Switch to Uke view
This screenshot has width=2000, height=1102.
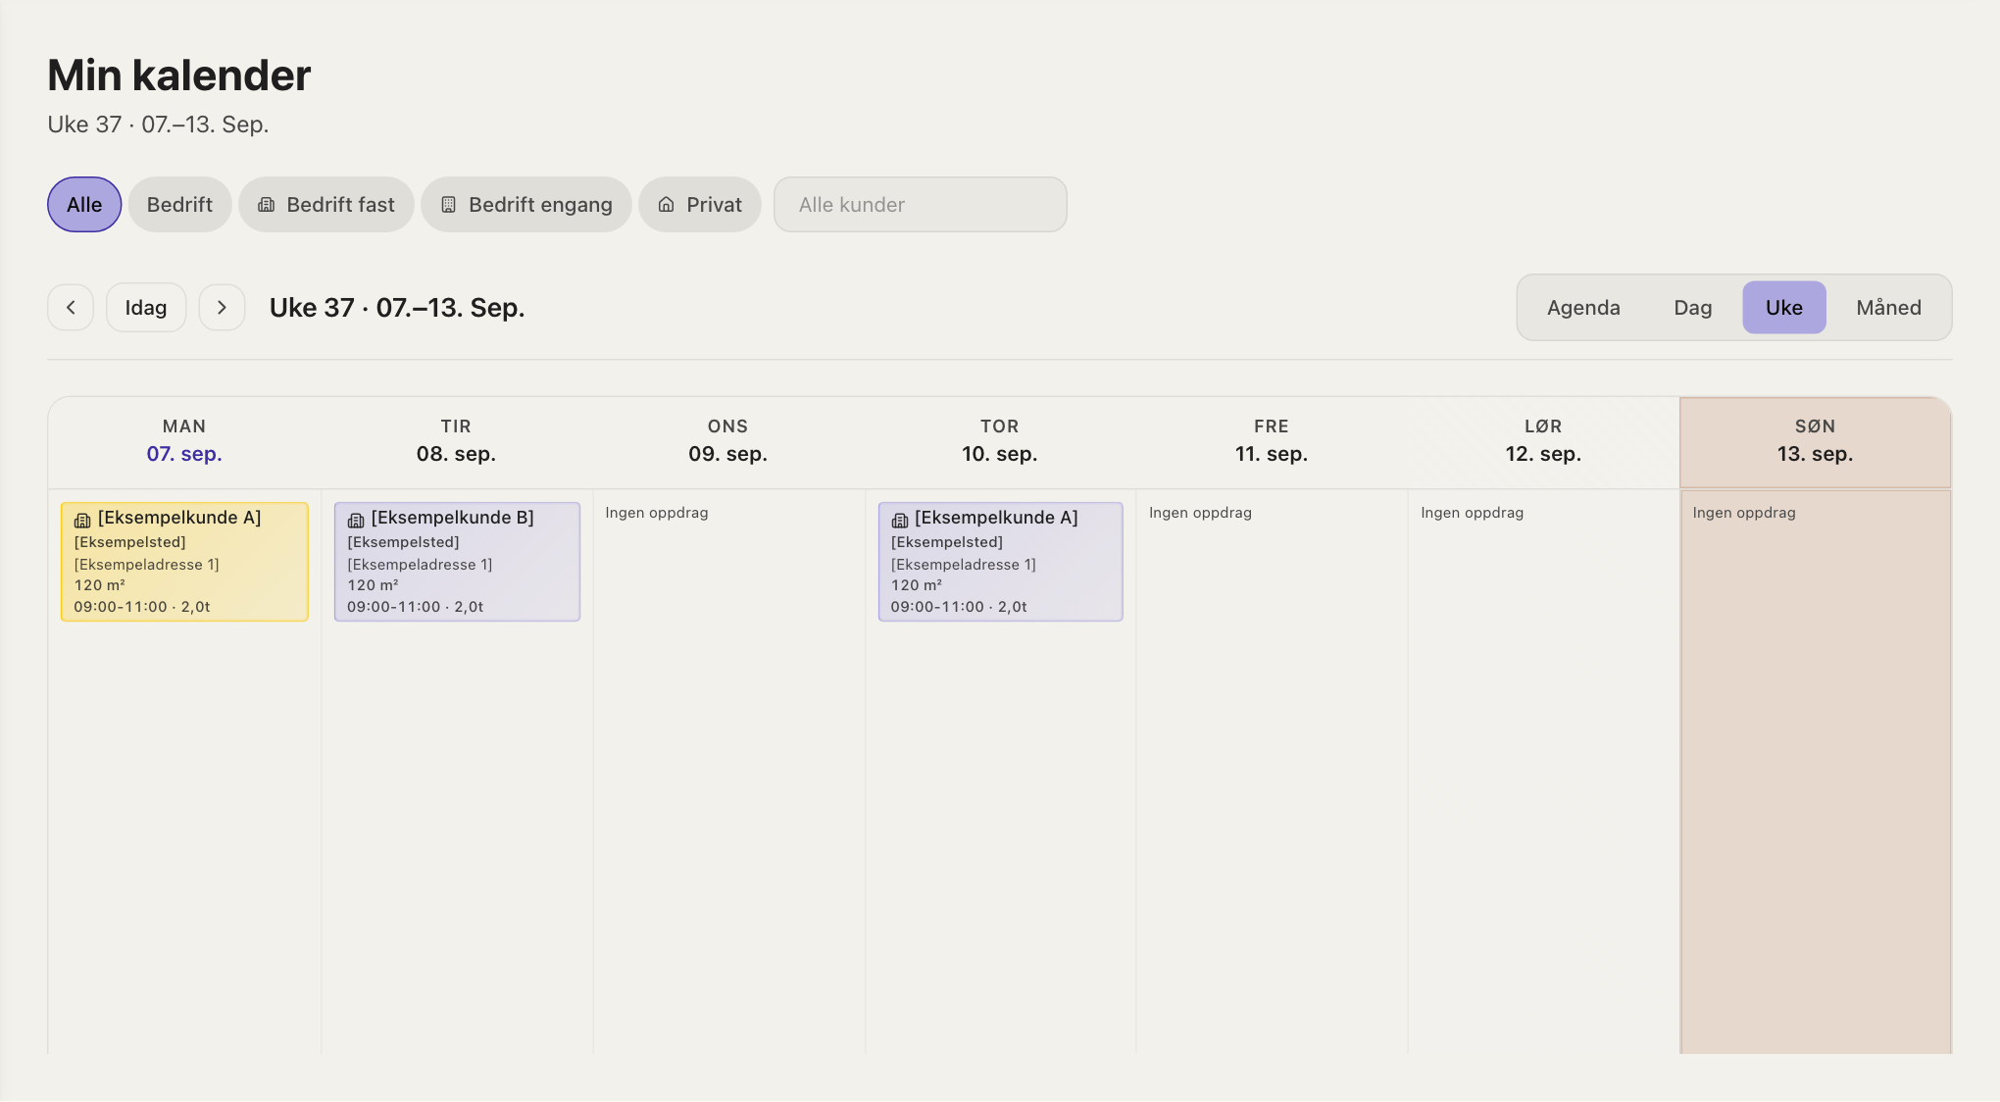pyautogui.click(x=1784, y=308)
